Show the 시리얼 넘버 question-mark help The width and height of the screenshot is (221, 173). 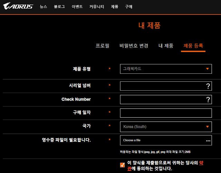pyautogui.click(x=208, y=86)
